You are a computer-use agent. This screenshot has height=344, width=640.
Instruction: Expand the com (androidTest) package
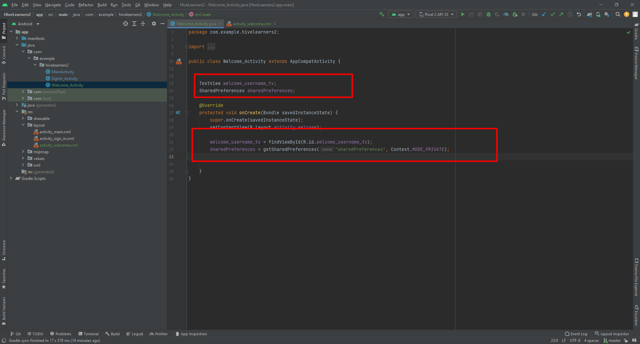point(23,92)
